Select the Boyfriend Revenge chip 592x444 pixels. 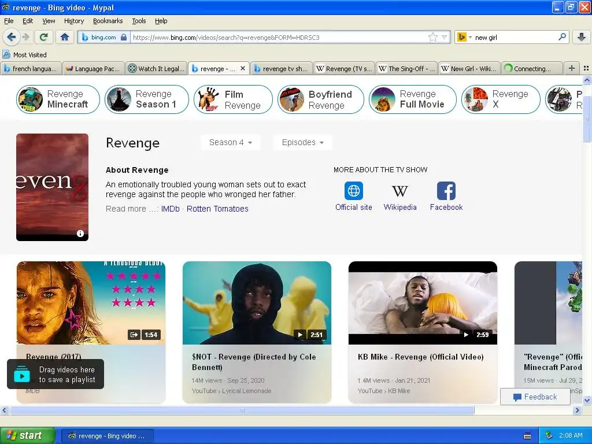pyautogui.click(x=320, y=99)
